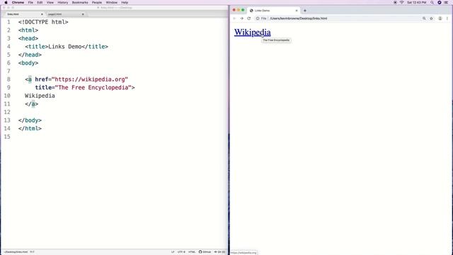
Task: Open Chrome's three-dot menu
Action: [447, 18]
